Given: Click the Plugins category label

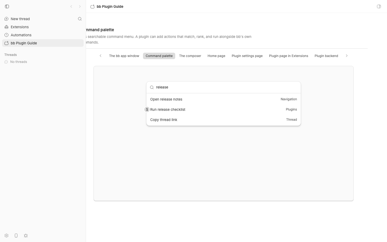Looking at the screenshot, I should click(291, 109).
